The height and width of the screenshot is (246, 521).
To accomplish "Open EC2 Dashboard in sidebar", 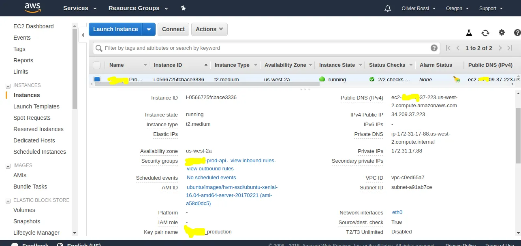I will pyautogui.click(x=34, y=26).
